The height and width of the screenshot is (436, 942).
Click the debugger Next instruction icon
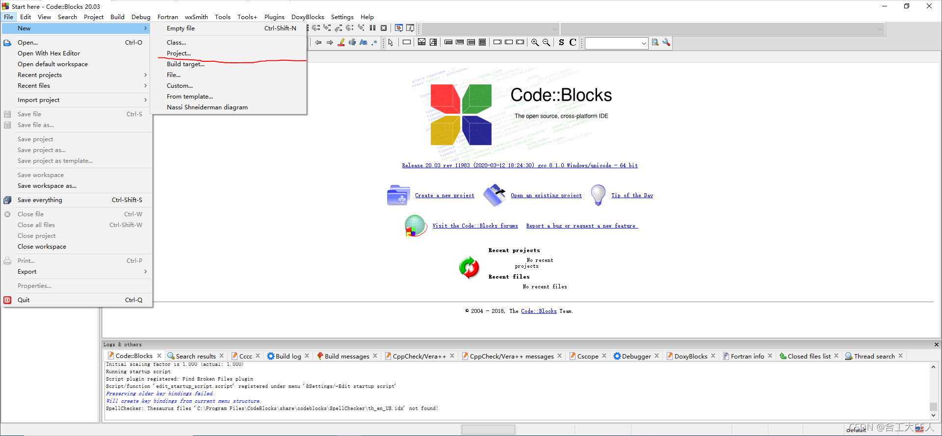350,28
